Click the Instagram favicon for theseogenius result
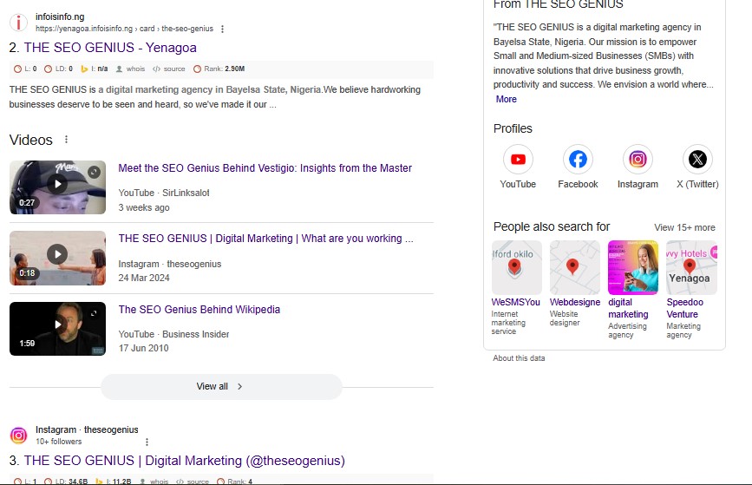This screenshot has height=485, width=752. (x=19, y=436)
